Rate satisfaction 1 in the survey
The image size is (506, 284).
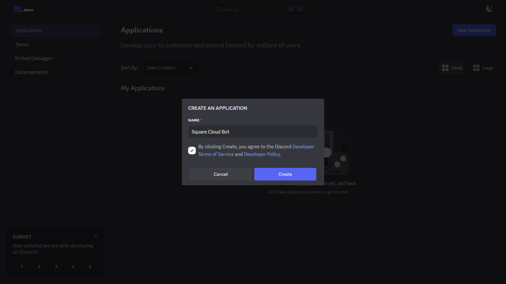[x=22, y=267]
